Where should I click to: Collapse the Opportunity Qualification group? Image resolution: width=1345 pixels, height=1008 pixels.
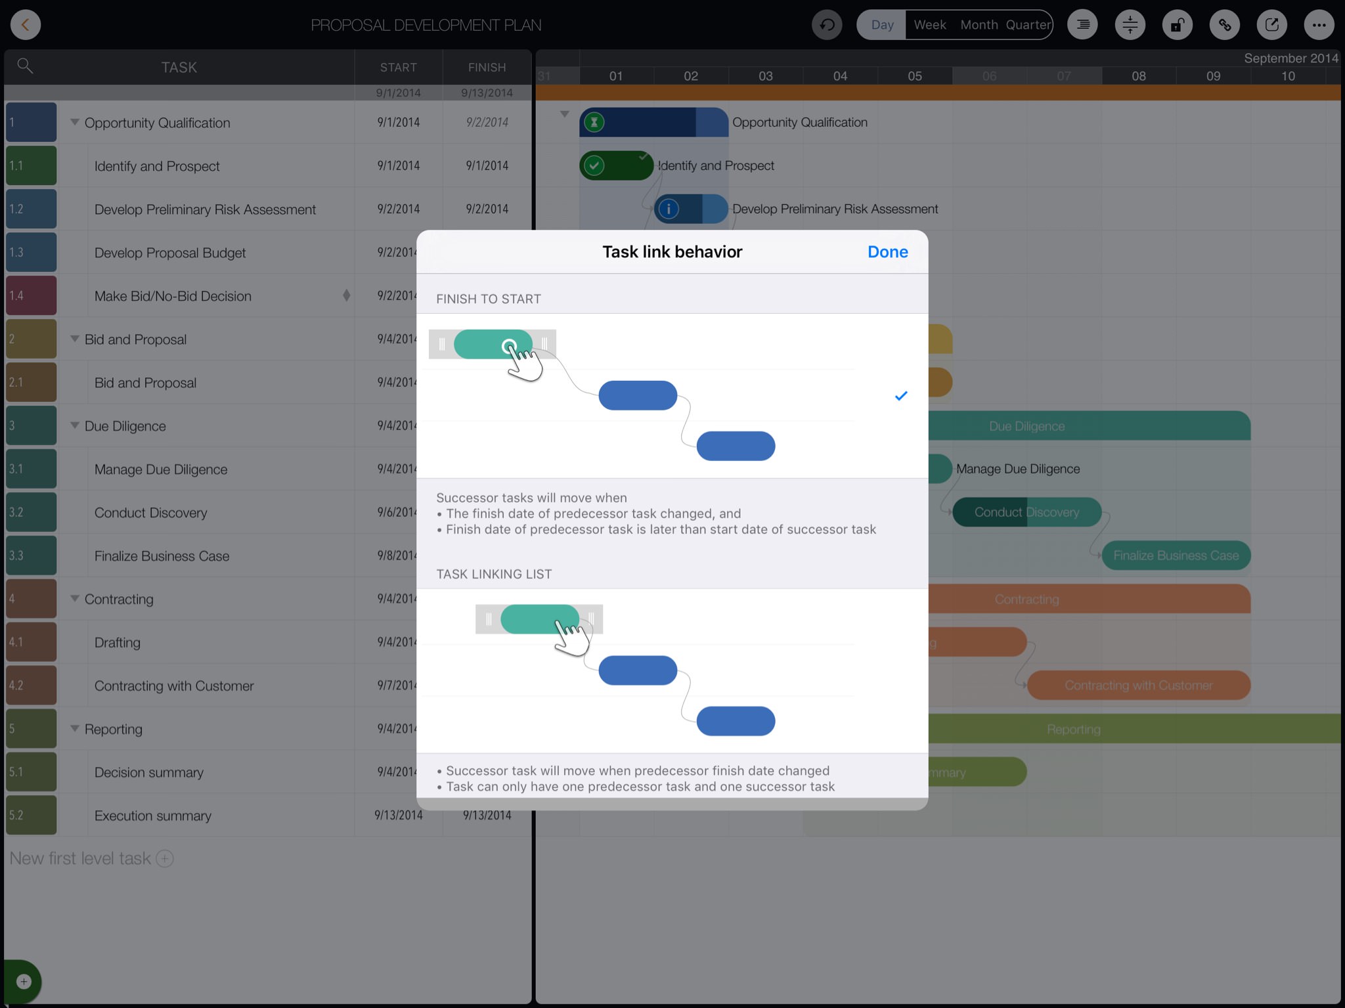[x=75, y=122]
